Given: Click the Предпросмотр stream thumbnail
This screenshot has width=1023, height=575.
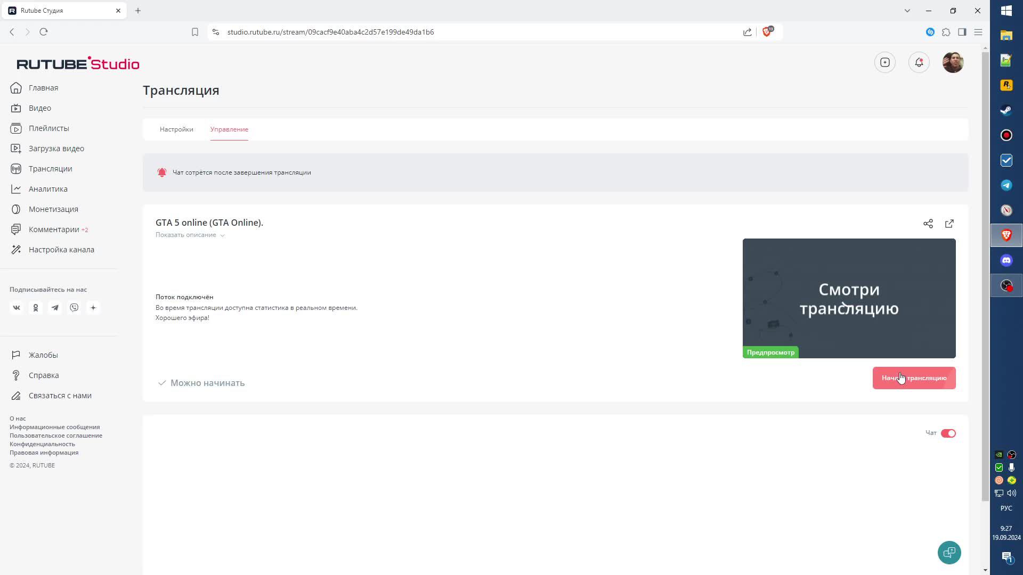Looking at the screenshot, I should point(848,298).
